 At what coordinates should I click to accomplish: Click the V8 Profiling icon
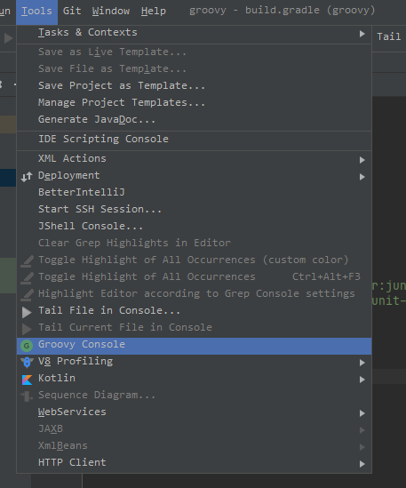pyautogui.click(x=27, y=363)
